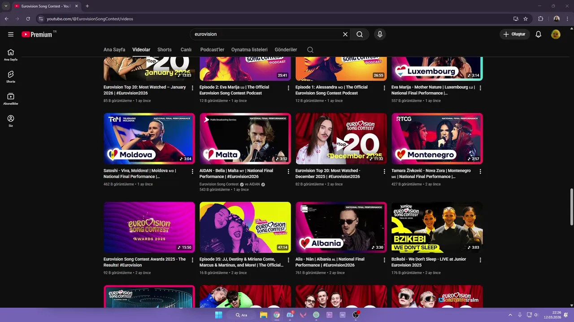Click the YouTube Premium logo
This screenshot has height=322, width=574.
[37, 34]
